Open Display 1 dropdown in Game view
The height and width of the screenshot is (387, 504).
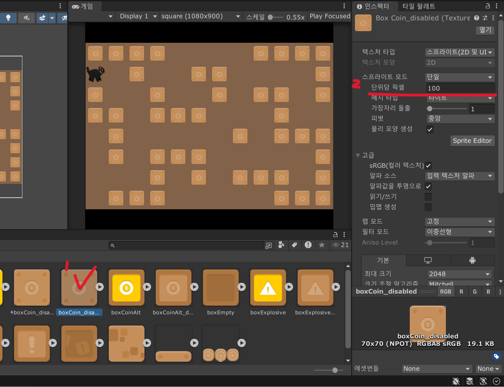click(x=138, y=16)
